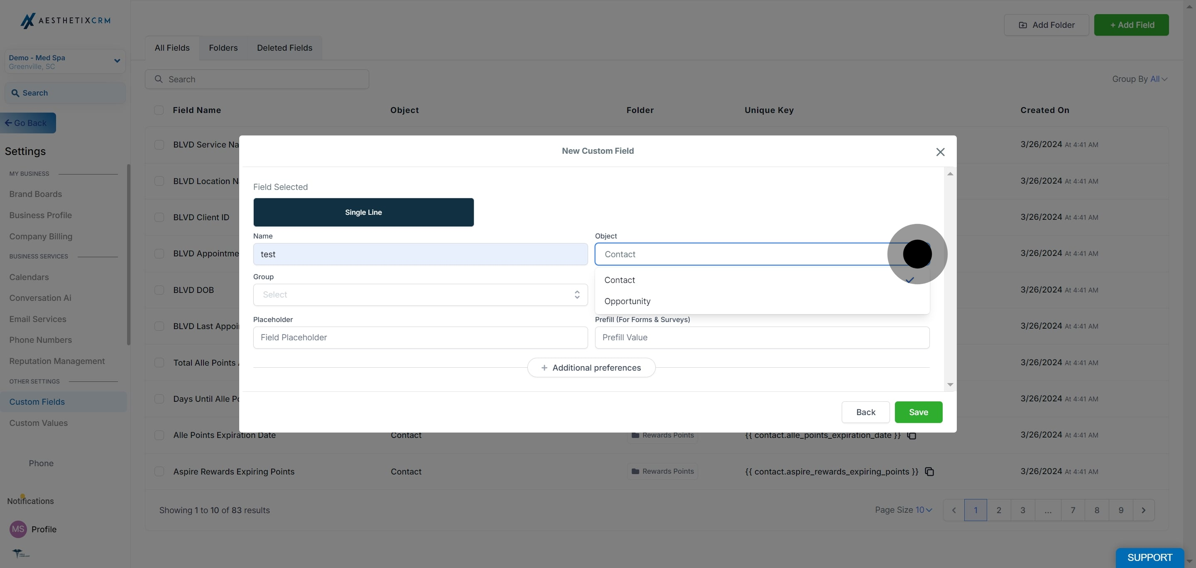This screenshot has height=568, width=1196.
Task: Check the Aspire Rewards Expiring Points checkbox
Action: 159,472
